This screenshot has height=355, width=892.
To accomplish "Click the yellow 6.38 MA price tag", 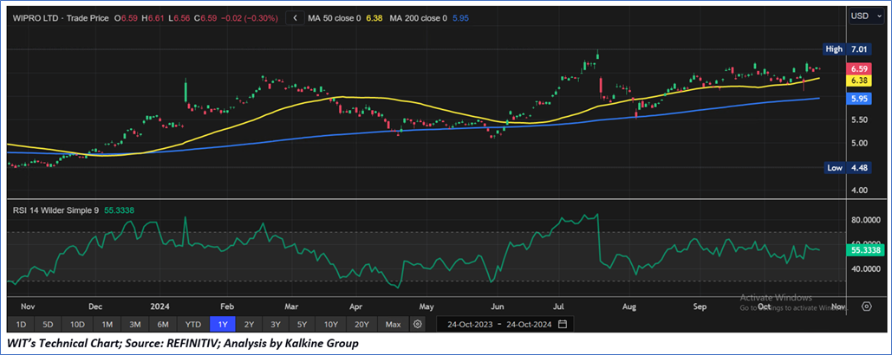I will [x=836, y=81].
